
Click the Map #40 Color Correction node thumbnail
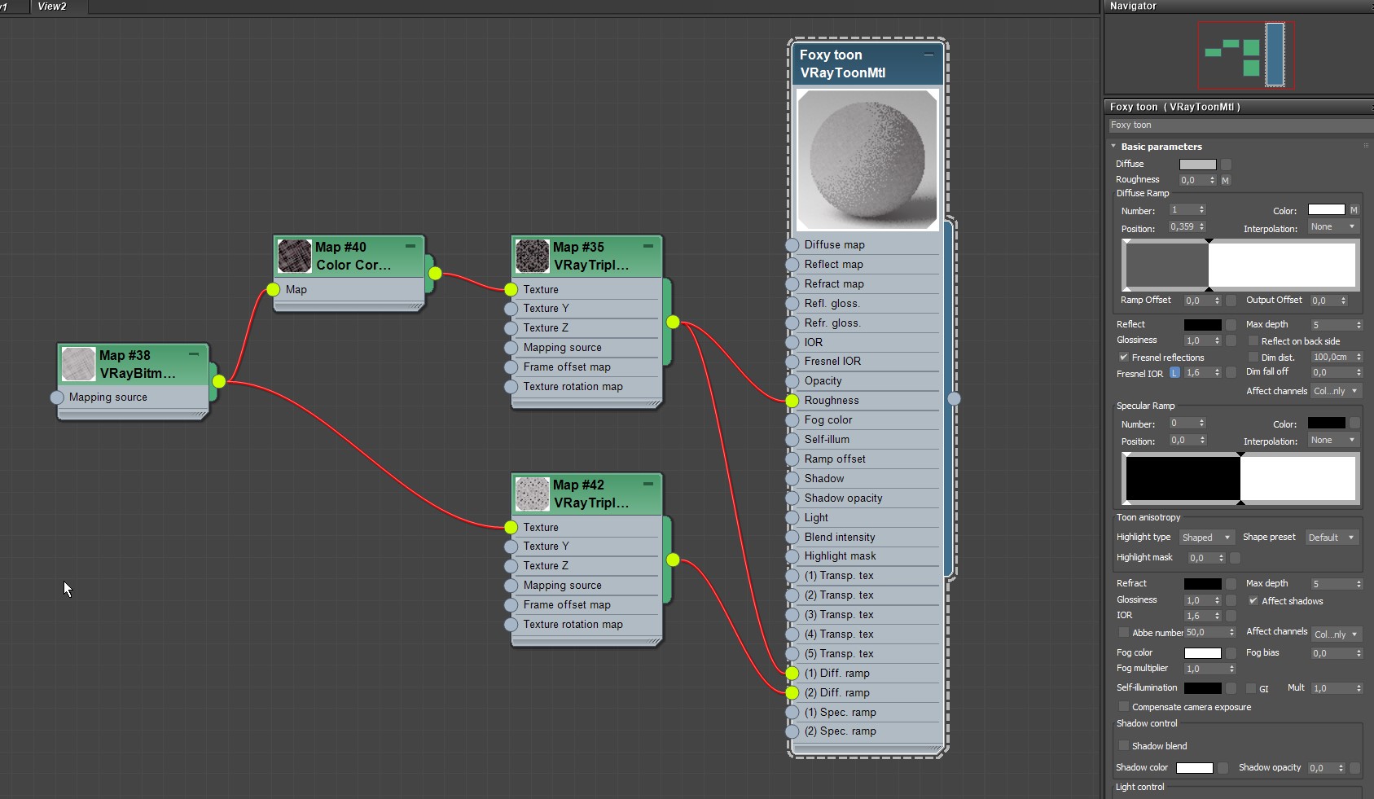pos(294,256)
